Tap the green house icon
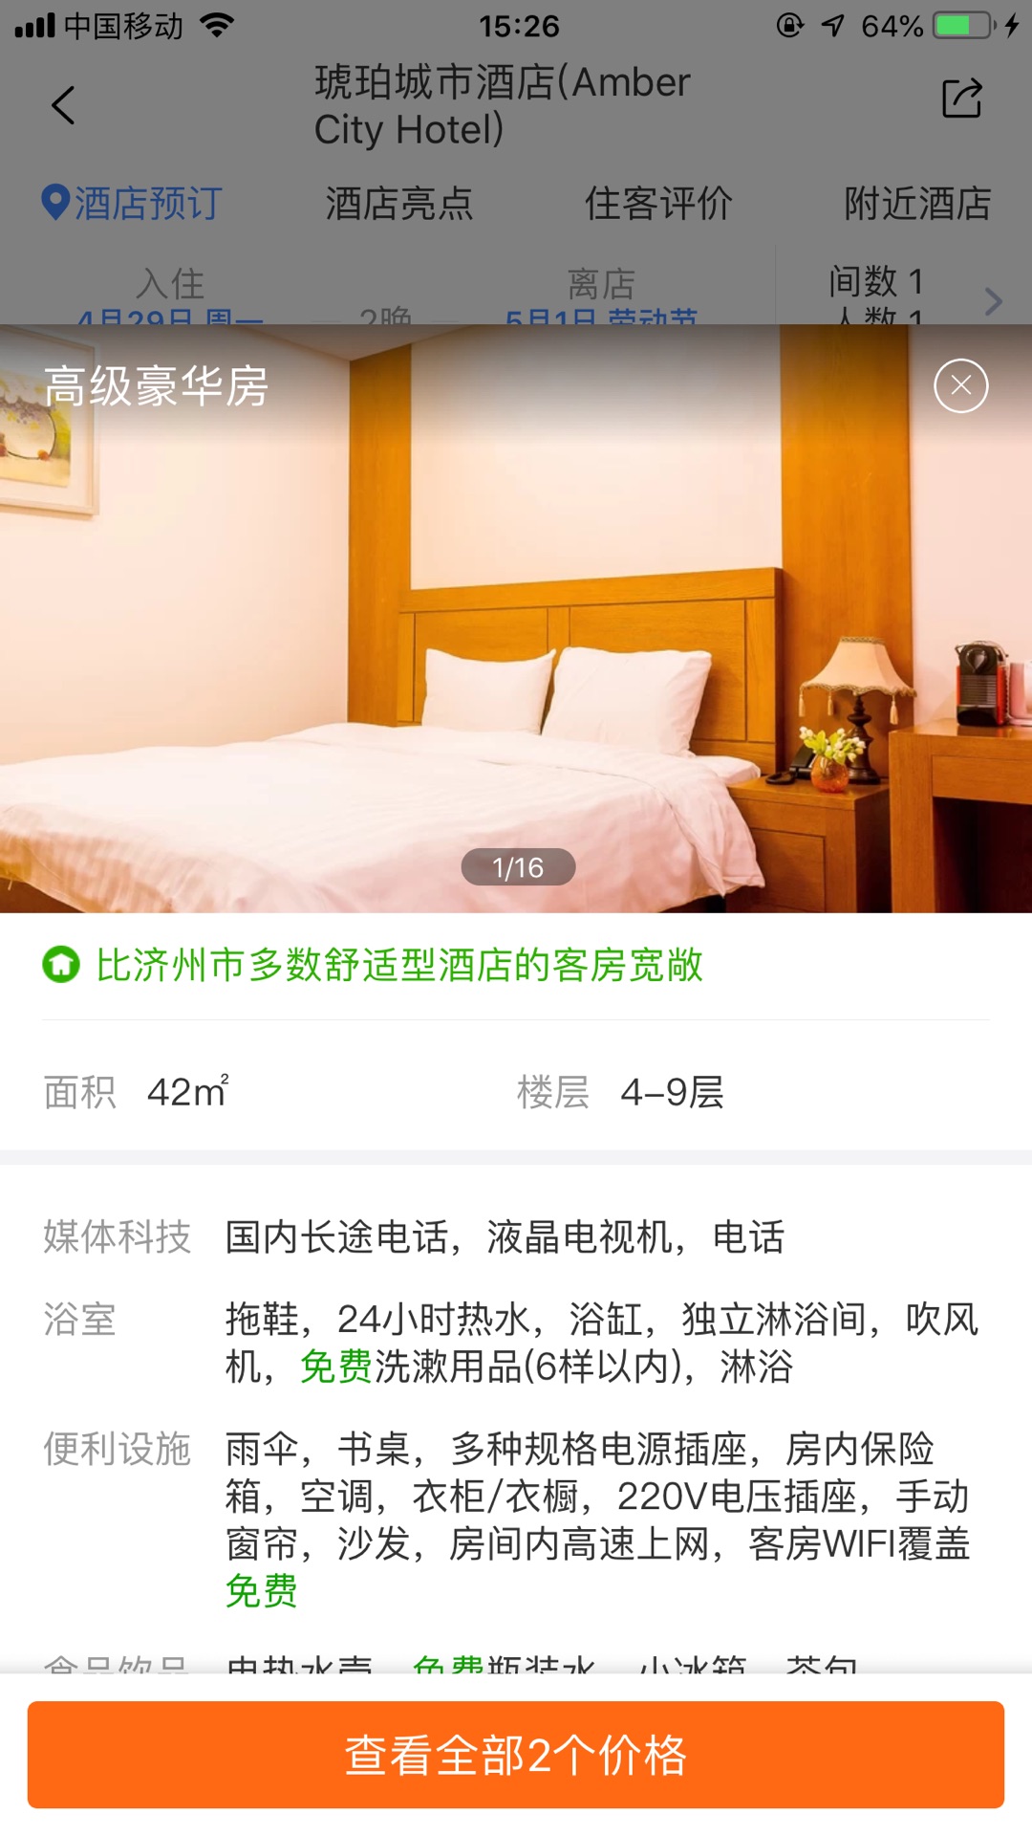The image size is (1032, 1836). point(61,965)
